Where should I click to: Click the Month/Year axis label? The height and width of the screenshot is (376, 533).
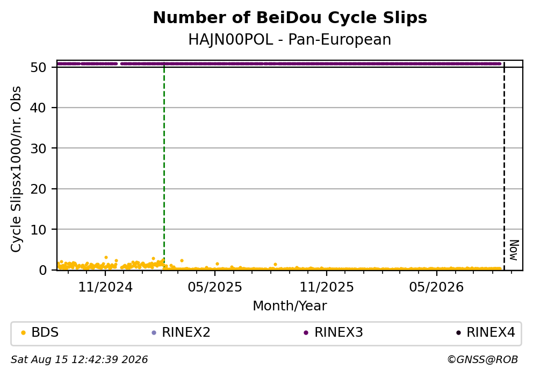290,306
